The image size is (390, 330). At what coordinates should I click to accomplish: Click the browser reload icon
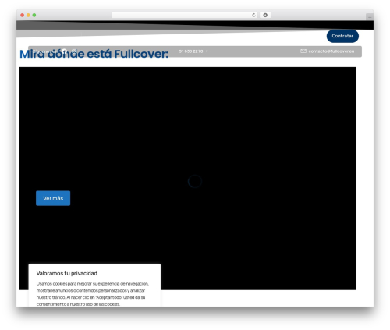(x=253, y=16)
